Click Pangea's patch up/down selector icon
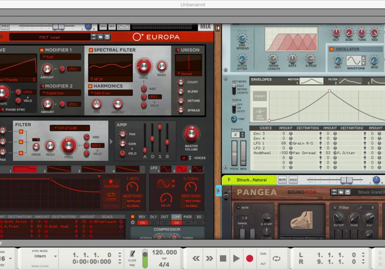This screenshot has width=385, height=269. (334, 192)
